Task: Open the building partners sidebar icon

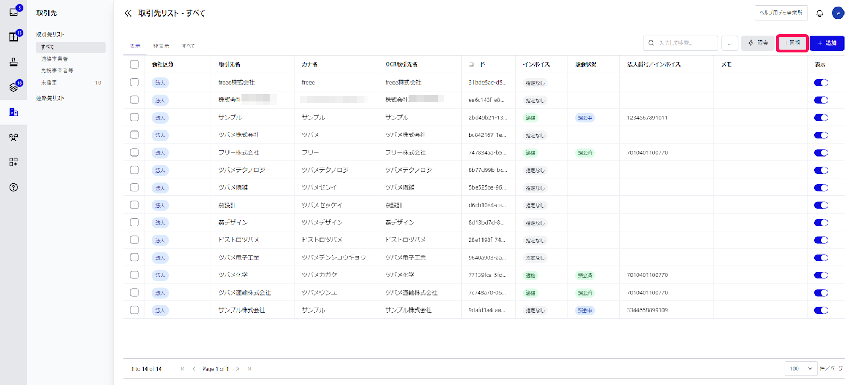Action: click(x=13, y=112)
